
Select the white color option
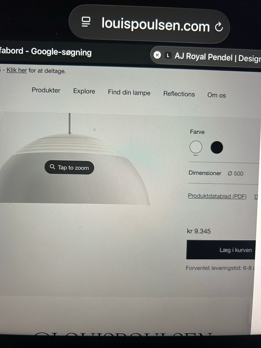(x=196, y=147)
